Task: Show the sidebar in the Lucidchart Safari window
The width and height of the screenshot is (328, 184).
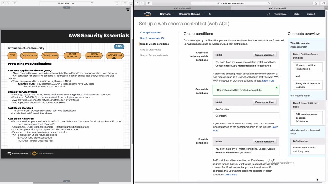Action: 15,3
